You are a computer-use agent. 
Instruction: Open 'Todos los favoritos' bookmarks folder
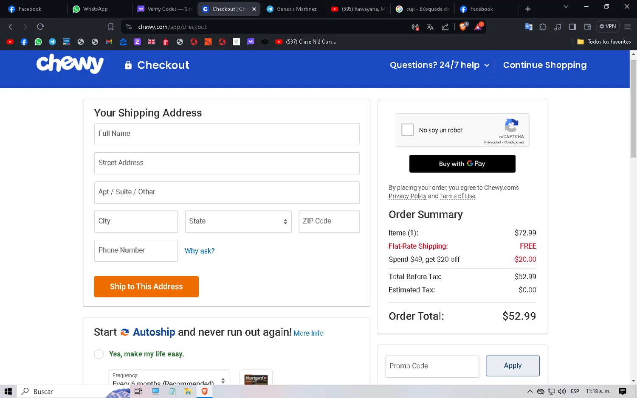[x=604, y=42]
